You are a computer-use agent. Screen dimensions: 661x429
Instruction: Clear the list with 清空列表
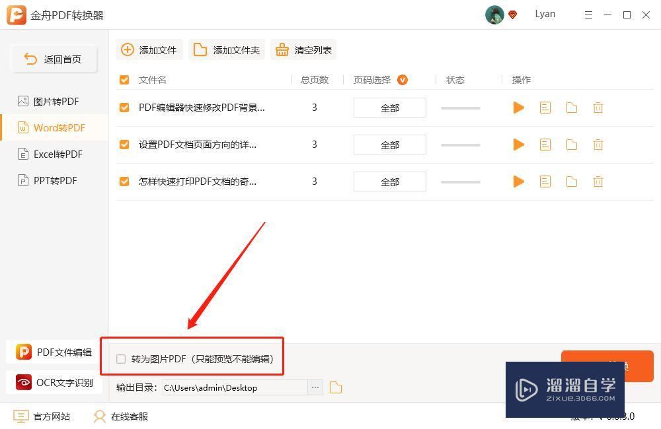[303, 49]
